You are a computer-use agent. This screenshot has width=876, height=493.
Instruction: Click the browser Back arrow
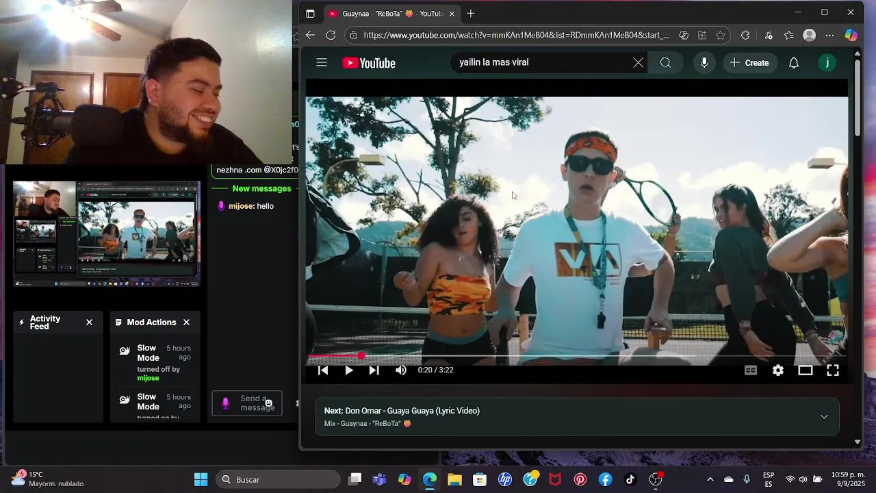(x=310, y=35)
